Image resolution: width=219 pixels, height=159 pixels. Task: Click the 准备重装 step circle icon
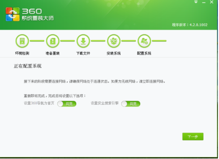pos(53,41)
